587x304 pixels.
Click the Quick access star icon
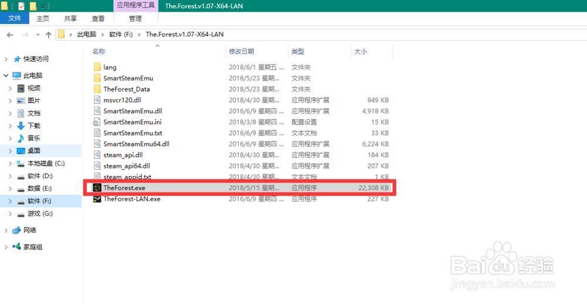tap(17, 59)
